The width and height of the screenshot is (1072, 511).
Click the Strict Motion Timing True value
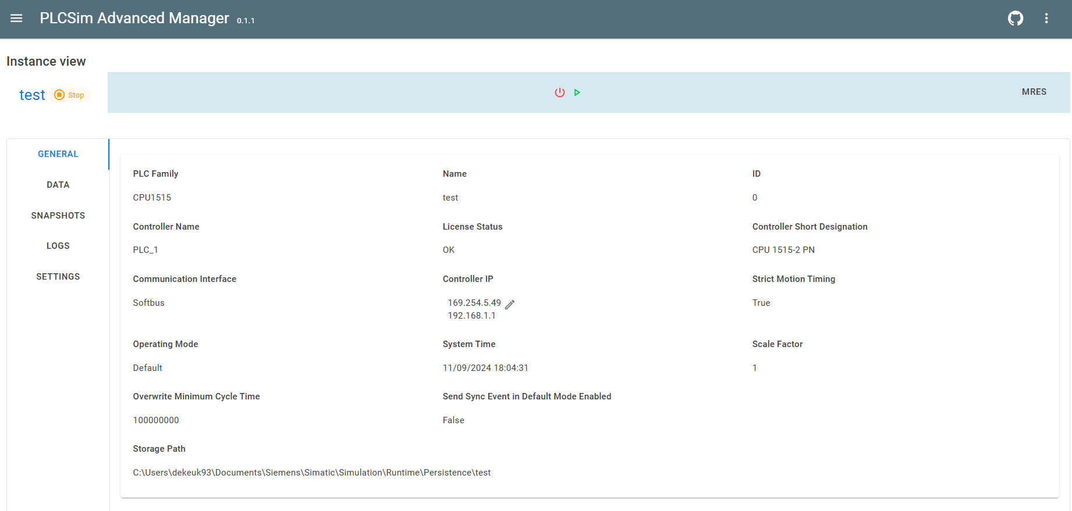point(761,303)
